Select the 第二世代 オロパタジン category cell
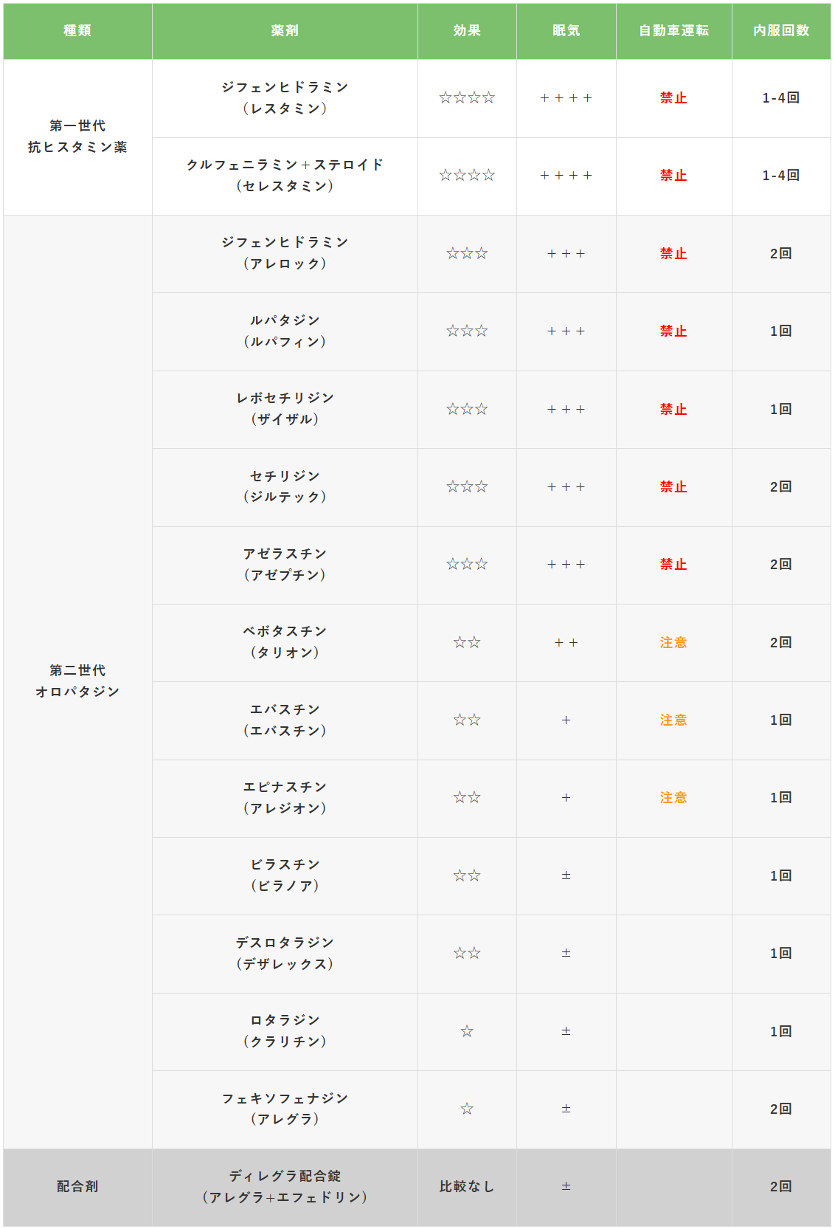The height and width of the screenshot is (1229, 835). pyautogui.click(x=77, y=681)
